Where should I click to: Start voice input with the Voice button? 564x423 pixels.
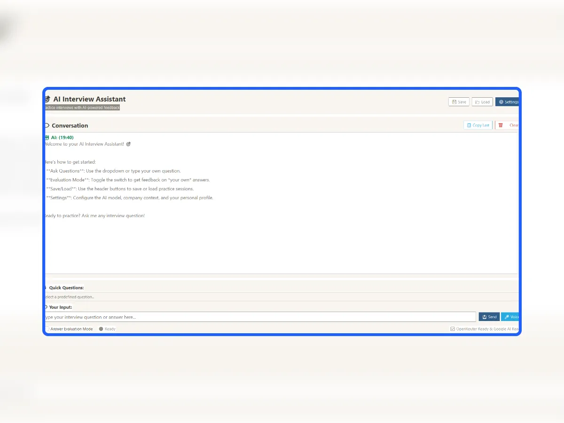pos(511,317)
